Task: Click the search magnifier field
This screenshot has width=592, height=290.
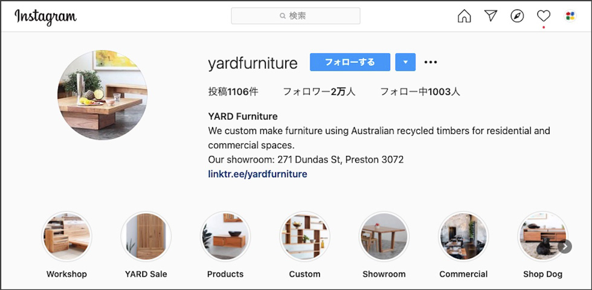Action: [x=295, y=16]
